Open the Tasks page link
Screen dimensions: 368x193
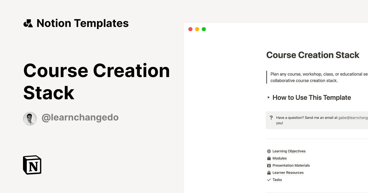277,180
